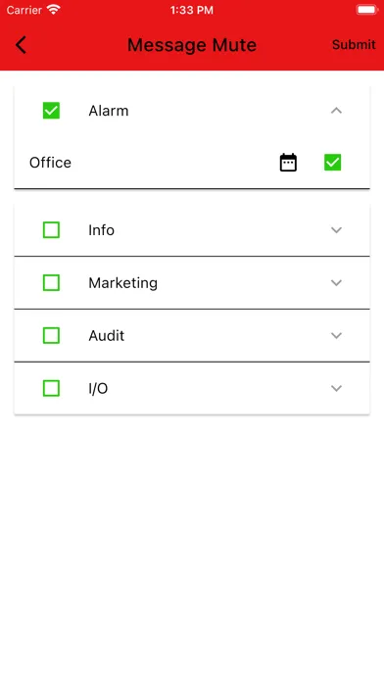
Task: Select the I/O checkbox
Action: coord(51,388)
